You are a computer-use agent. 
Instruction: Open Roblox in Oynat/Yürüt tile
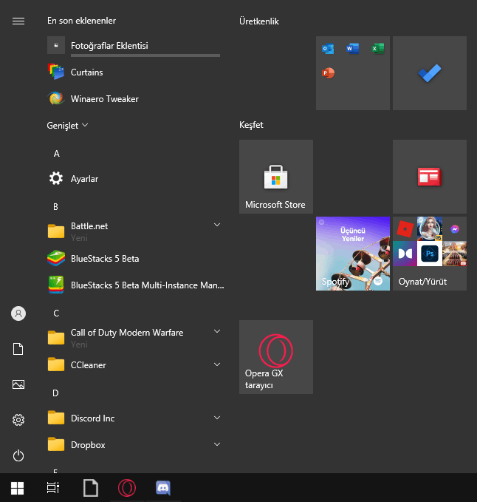coord(405,229)
